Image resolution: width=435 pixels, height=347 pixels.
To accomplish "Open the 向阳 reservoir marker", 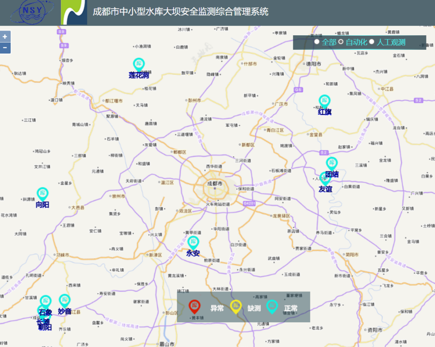I will pos(43,194).
